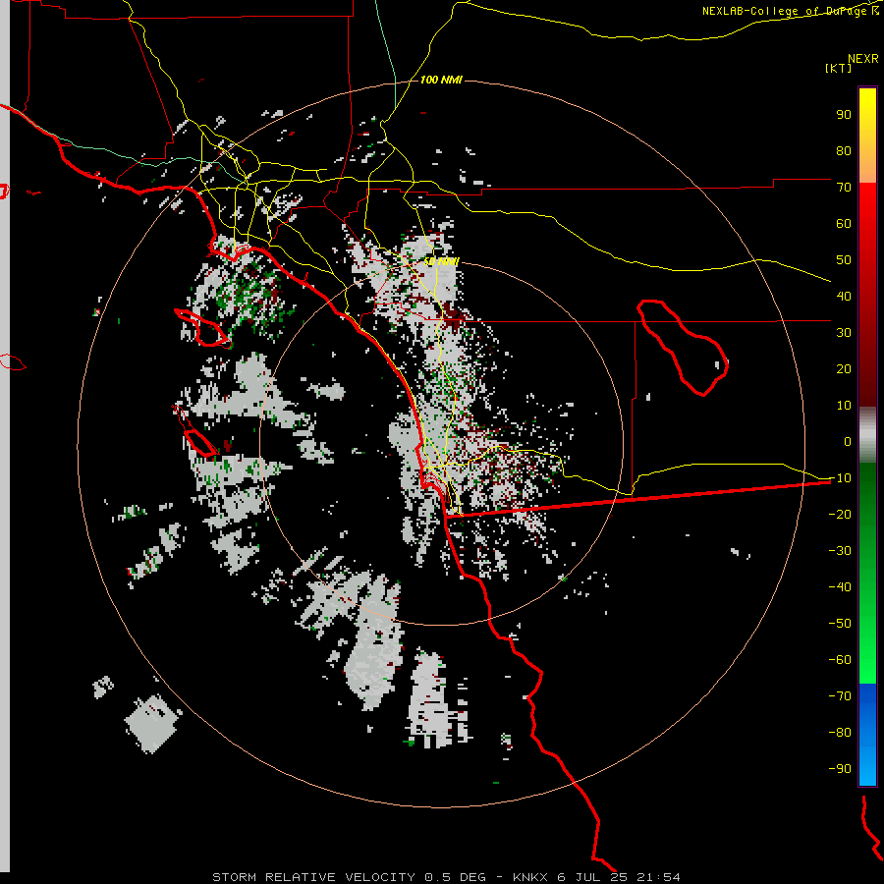
Task: Select the -90 value on velocity scale
Action: 840,768
